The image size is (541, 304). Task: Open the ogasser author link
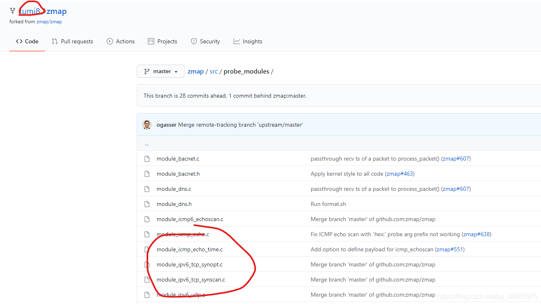point(167,125)
